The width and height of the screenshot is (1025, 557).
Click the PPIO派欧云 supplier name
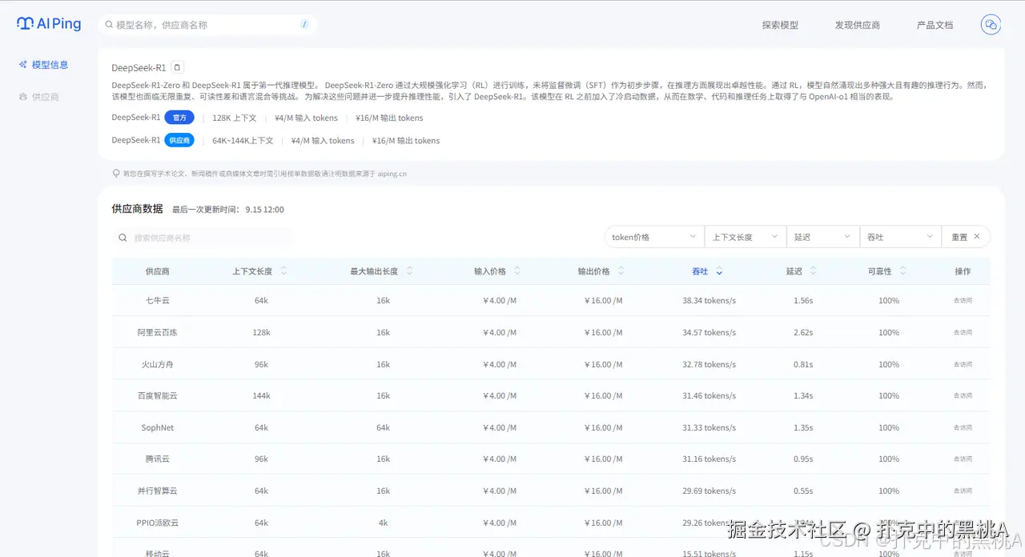[157, 523]
